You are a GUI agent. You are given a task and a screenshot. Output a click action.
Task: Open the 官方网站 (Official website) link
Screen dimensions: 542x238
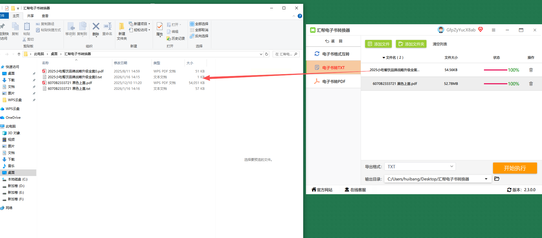coord(322,190)
